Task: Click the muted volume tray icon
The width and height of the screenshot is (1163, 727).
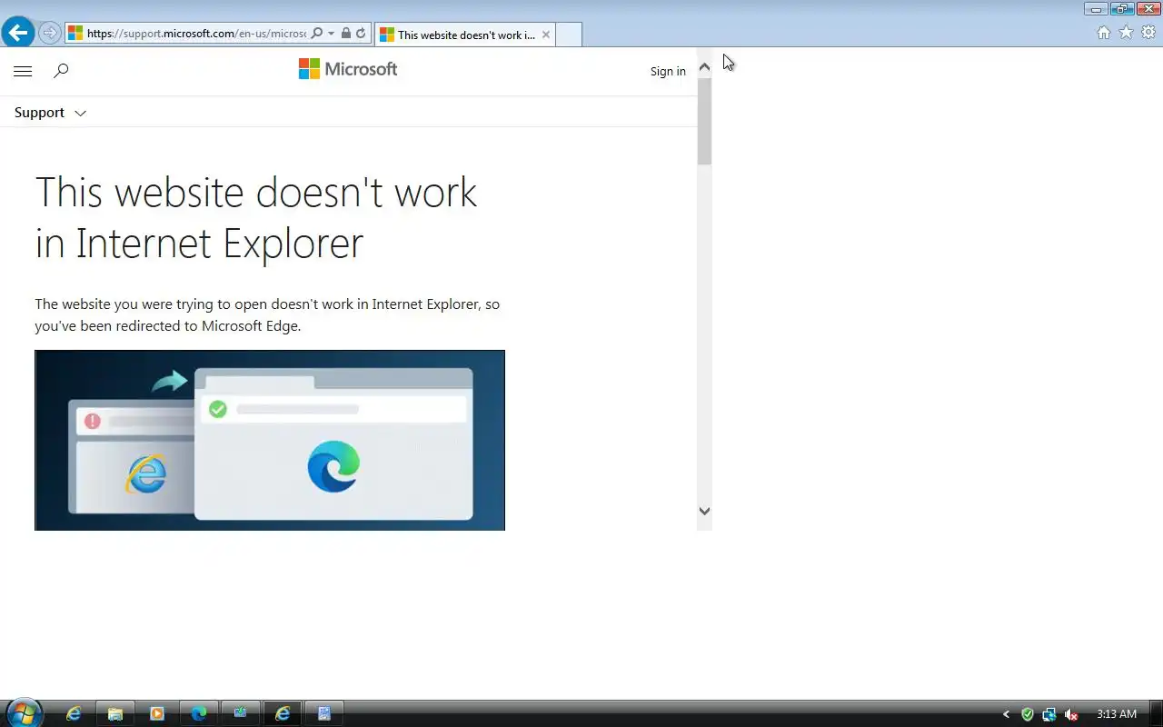Action: coord(1071,714)
